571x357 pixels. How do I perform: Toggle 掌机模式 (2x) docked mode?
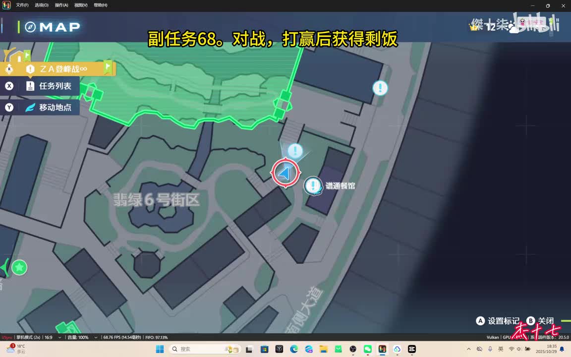[28, 338]
